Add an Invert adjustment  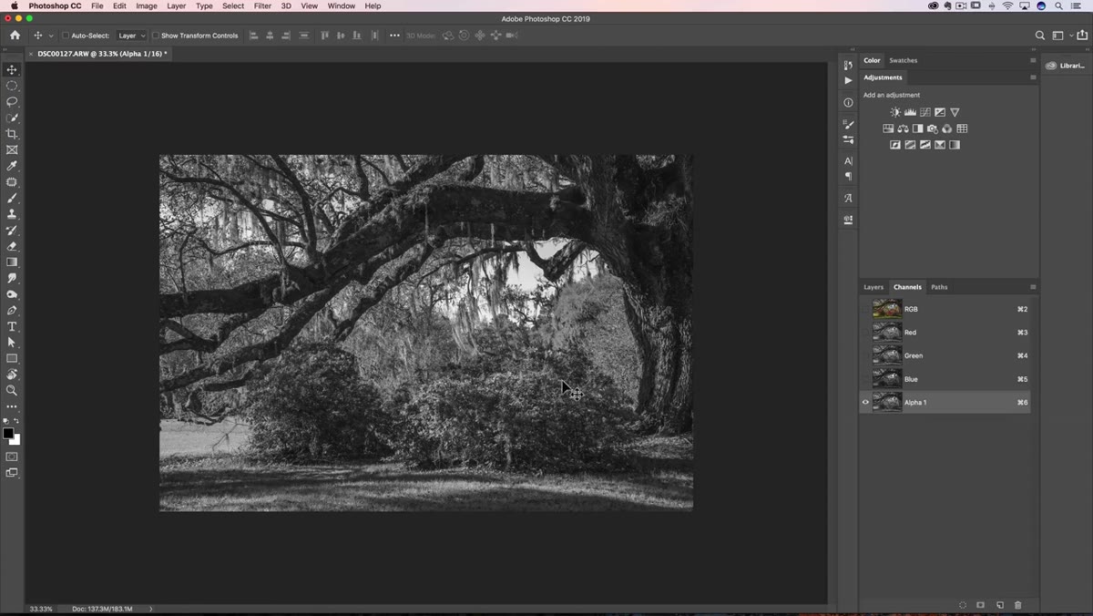(895, 145)
